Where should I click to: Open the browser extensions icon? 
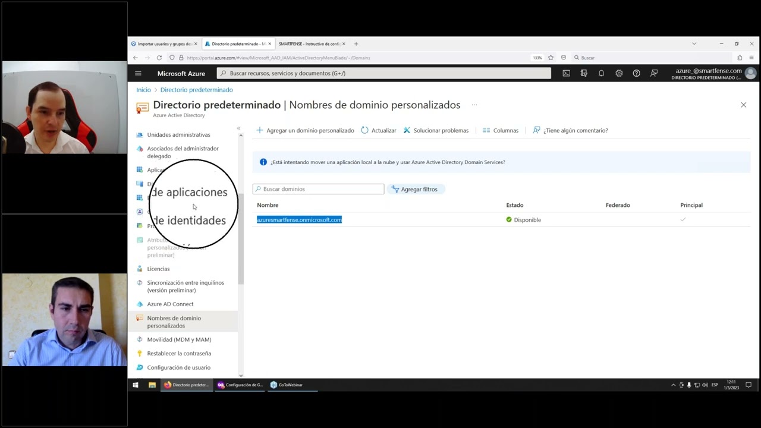coord(740,58)
